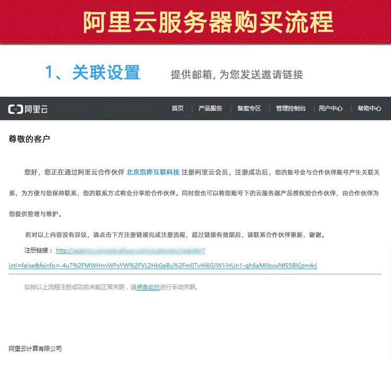
Task: Select the 尊敬的客户 greeting text
Action: click(x=29, y=139)
